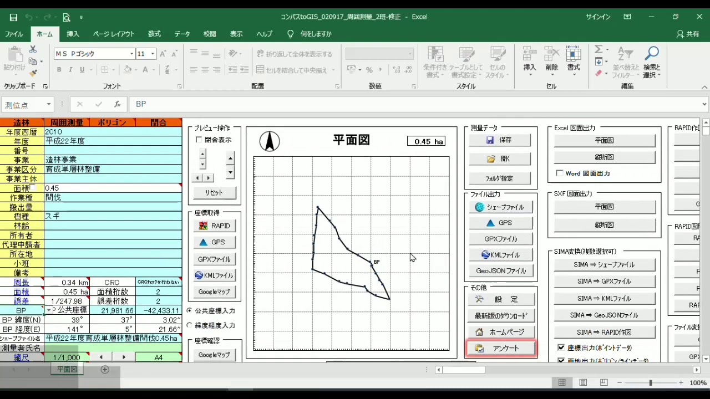The width and height of the screenshot is (710, 399).
Task: Click the リセット button
Action: (214, 193)
